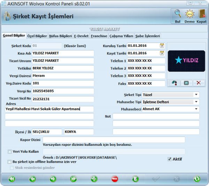
Task: Toggle the Aktif checkbox
Action: [x=169, y=159]
